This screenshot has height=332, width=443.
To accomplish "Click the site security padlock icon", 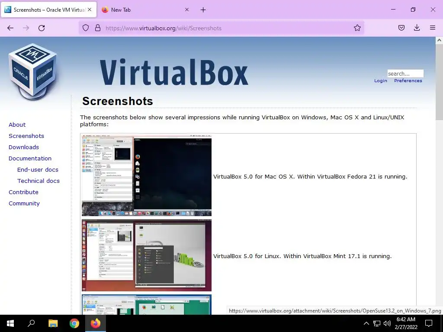I will point(98,28).
